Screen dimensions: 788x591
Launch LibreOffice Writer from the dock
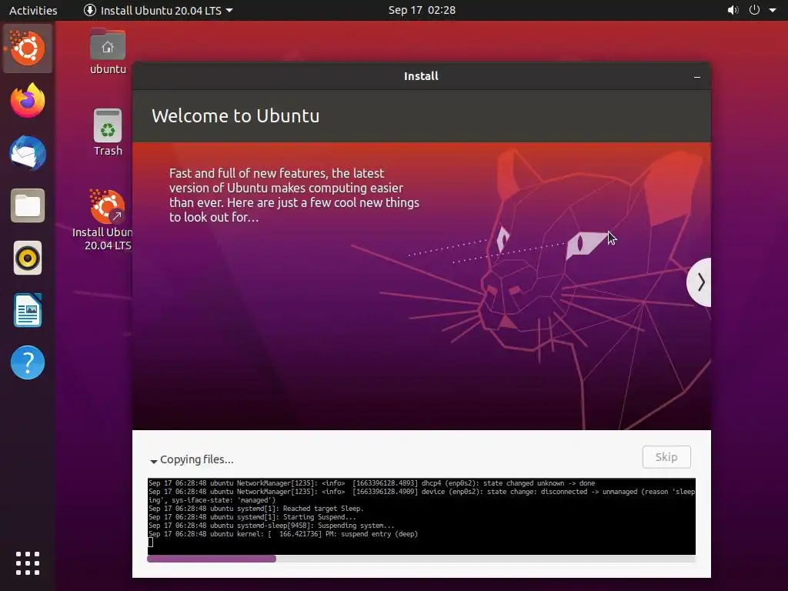click(x=28, y=310)
